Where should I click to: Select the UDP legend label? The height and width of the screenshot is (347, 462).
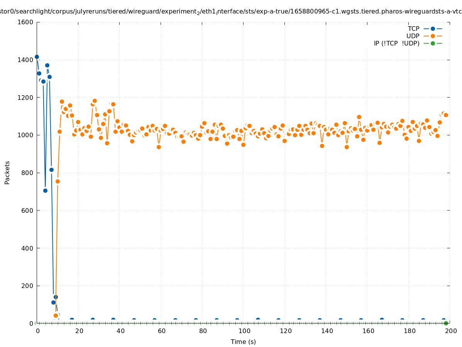click(413, 36)
